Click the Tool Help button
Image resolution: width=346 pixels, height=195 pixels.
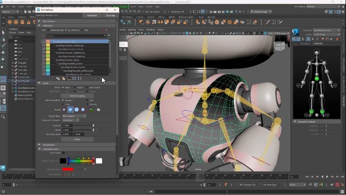pos(111,15)
